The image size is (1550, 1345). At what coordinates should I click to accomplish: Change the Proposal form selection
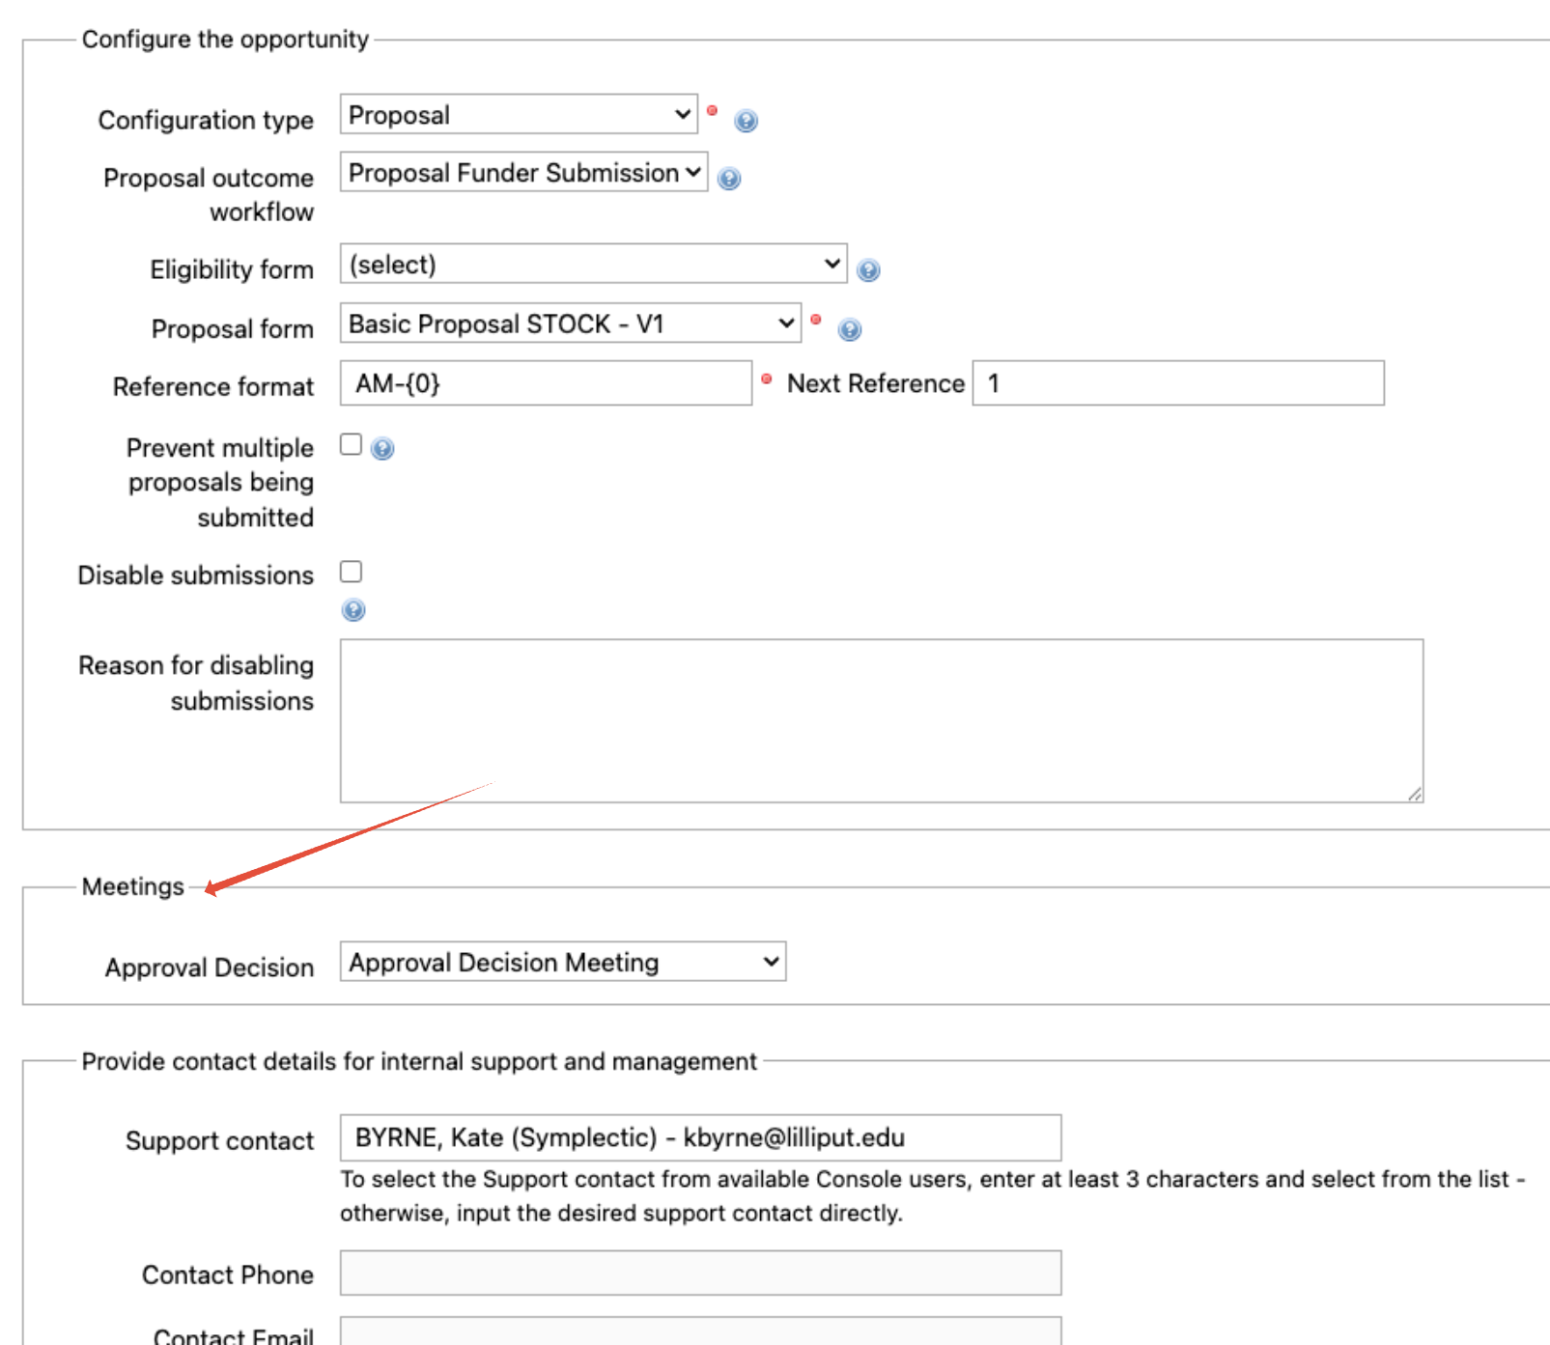click(x=570, y=323)
